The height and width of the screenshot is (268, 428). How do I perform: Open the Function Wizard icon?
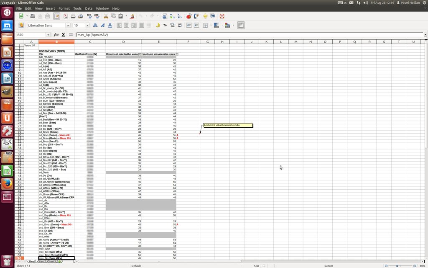pos(56,35)
